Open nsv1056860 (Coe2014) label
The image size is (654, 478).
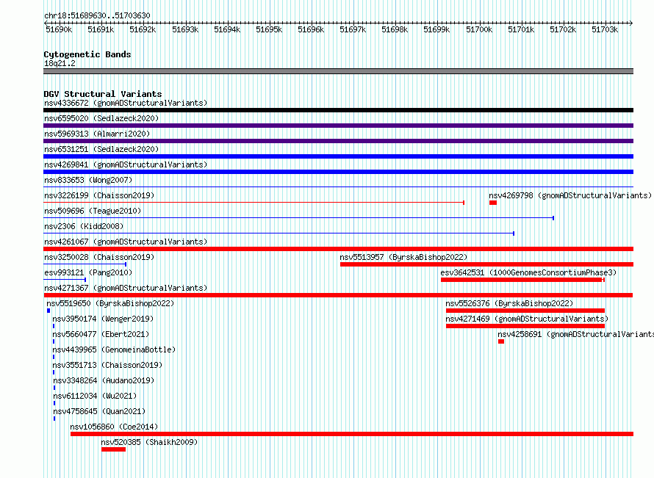[114, 427]
